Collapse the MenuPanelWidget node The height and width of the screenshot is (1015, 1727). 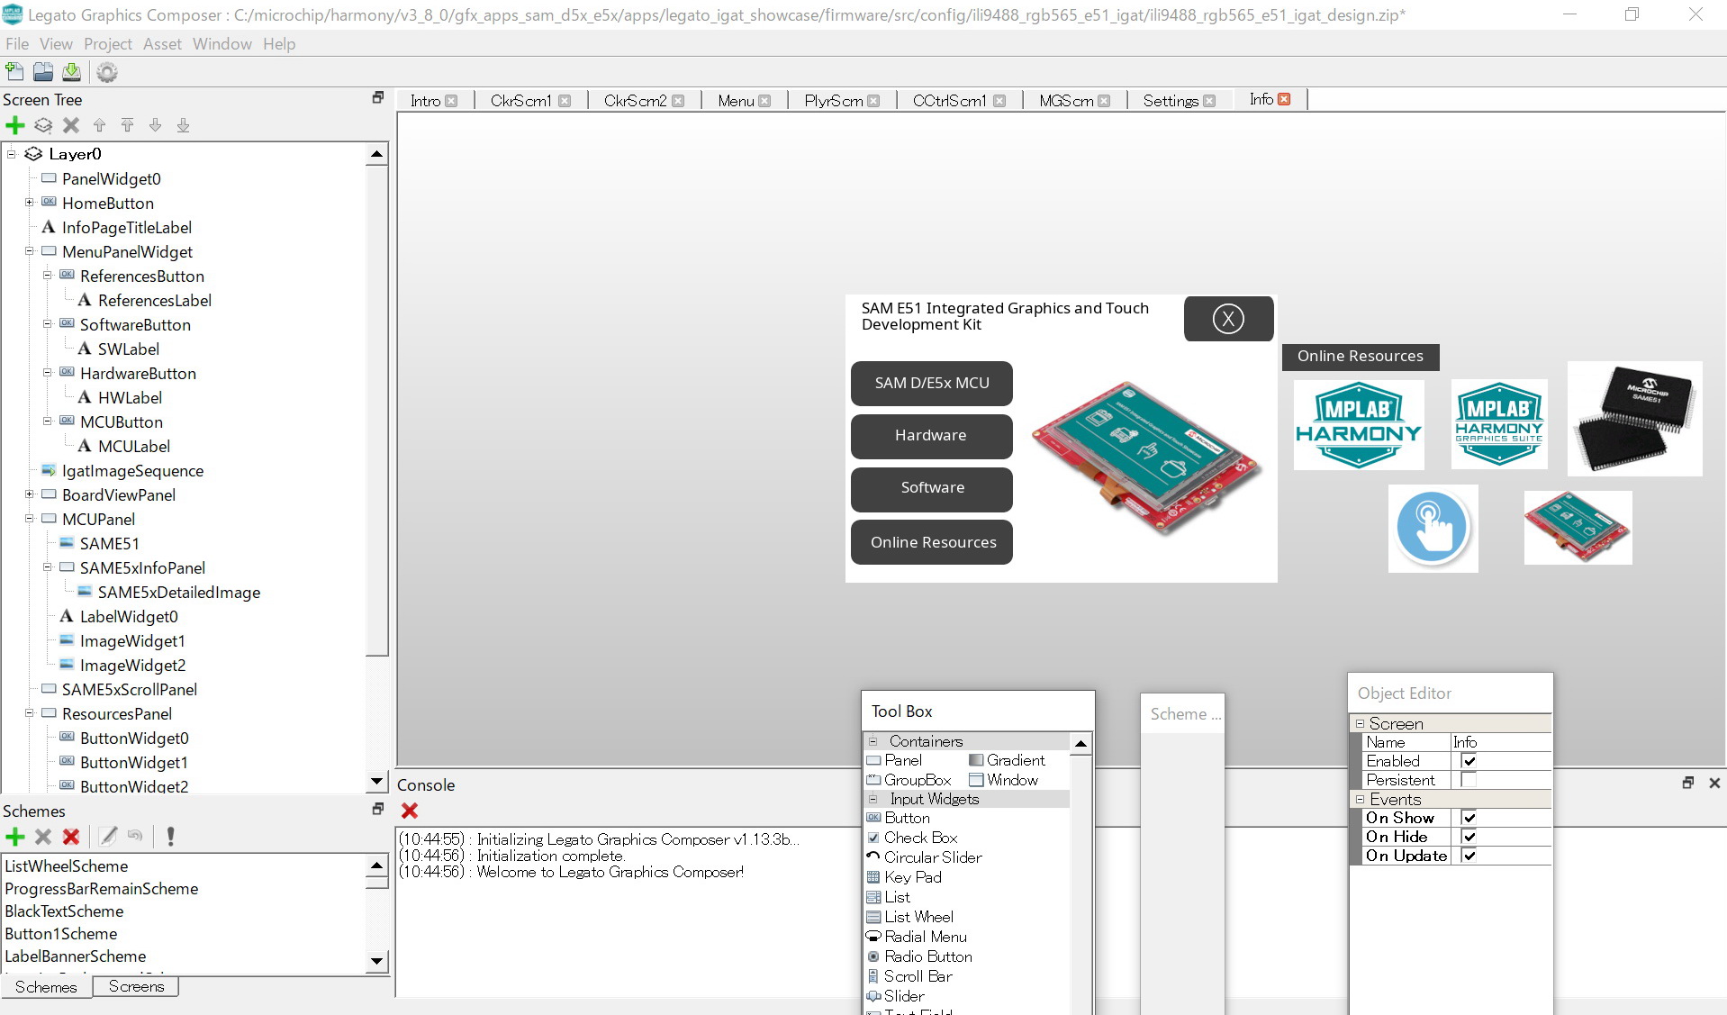[x=30, y=251]
